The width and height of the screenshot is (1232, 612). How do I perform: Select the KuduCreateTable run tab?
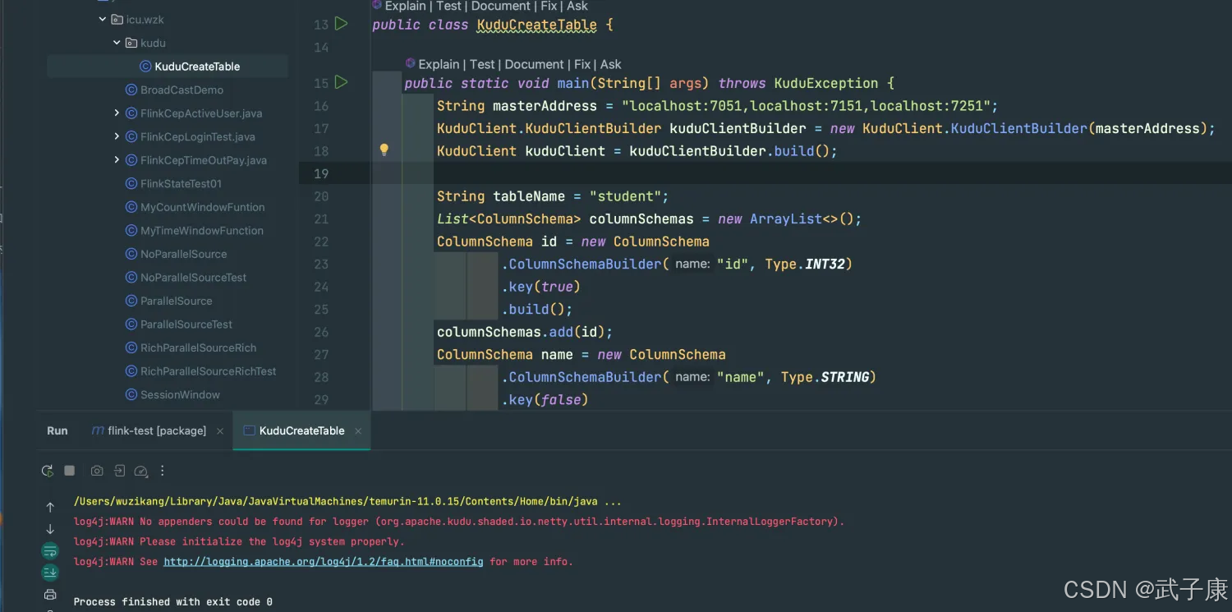pyautogui.click(x=301, y=430)
